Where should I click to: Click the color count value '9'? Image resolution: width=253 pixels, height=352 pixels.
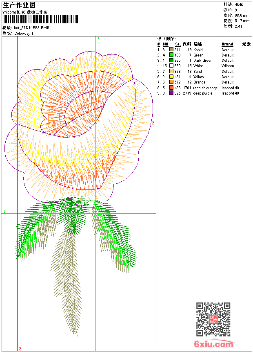[x=236, y=10]
